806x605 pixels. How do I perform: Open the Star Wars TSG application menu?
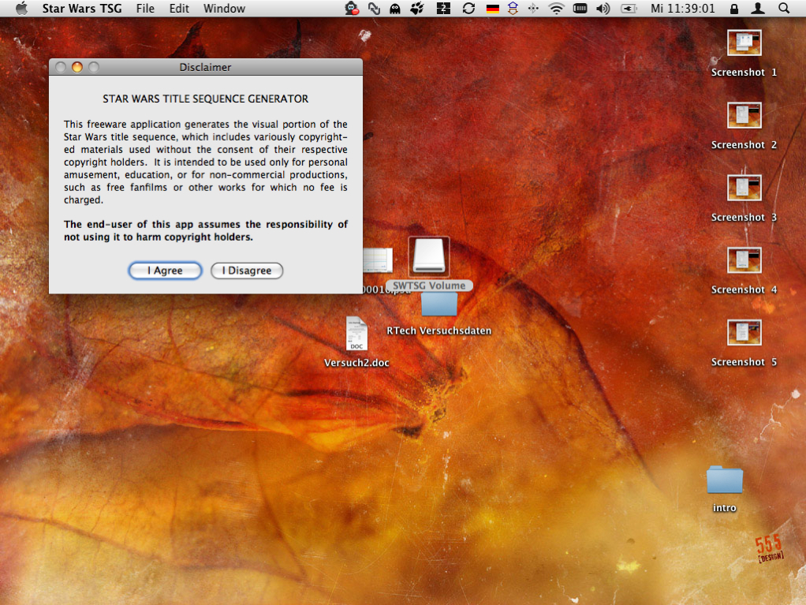tap(82, 8)
